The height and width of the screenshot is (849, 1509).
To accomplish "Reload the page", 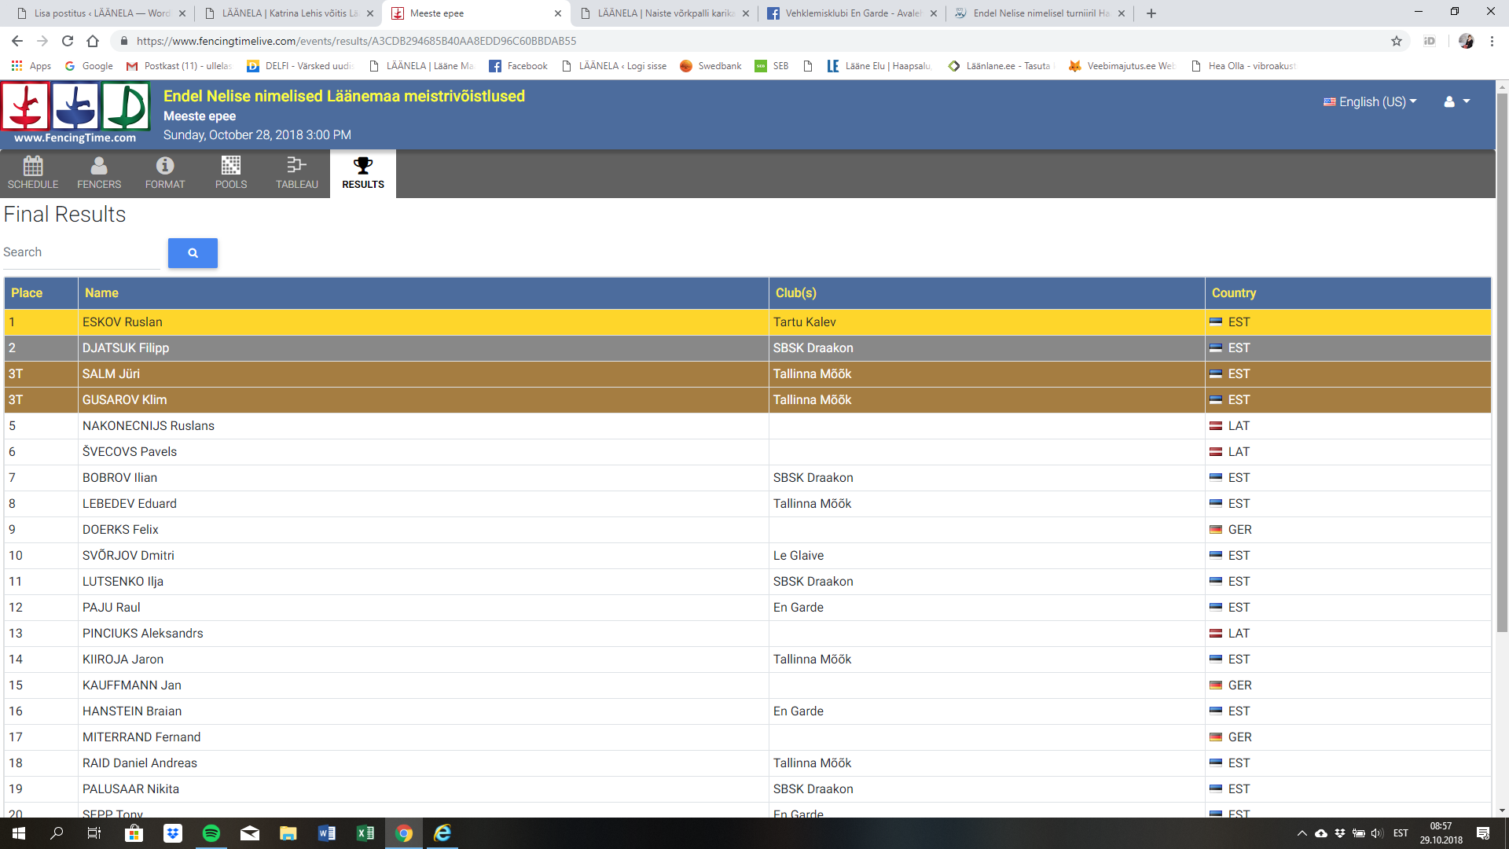I will pos(68,41).
